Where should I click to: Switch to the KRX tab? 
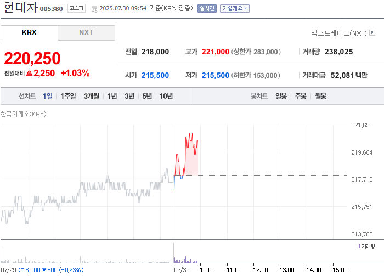[x=29, y=32]
